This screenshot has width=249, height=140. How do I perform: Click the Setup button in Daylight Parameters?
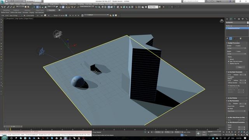240,67
